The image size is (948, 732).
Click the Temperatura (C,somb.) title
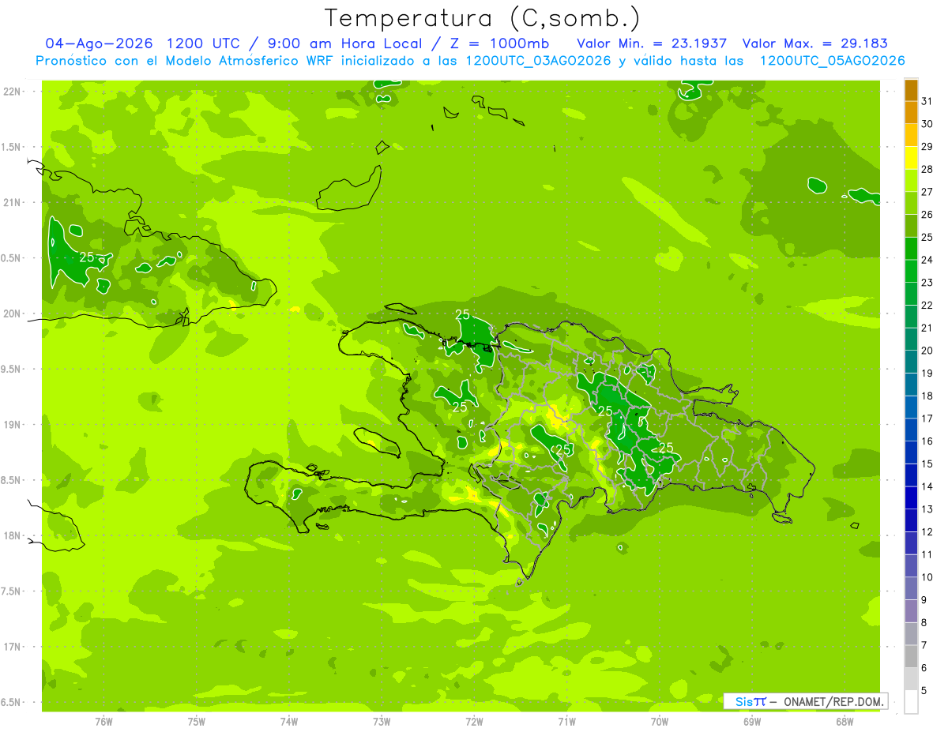pyautogui.click(x=483, y=18)
